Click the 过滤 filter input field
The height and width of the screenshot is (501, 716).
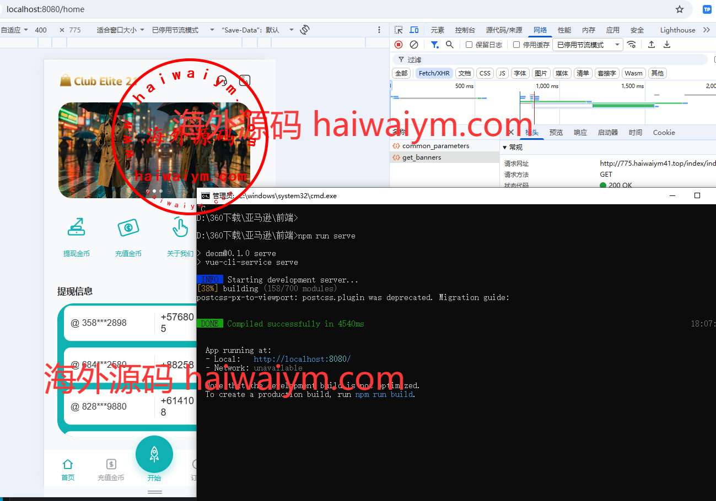551,59
